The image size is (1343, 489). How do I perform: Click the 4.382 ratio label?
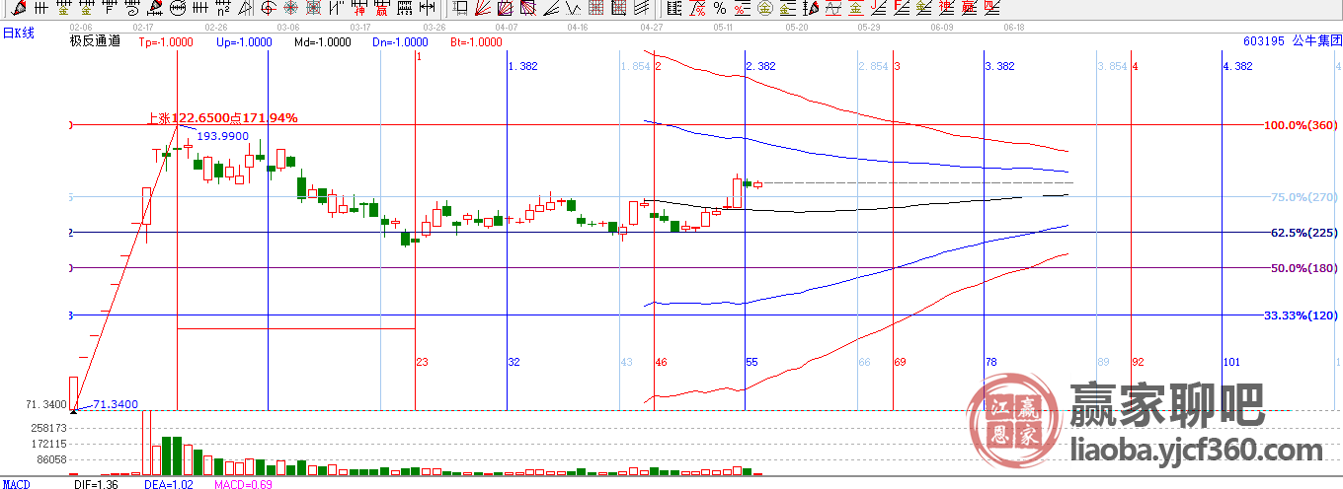click(x=1237, y=66)
